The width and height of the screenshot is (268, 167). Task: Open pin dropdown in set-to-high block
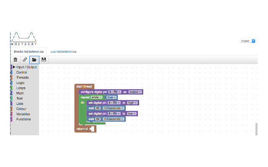coord(114,103)
